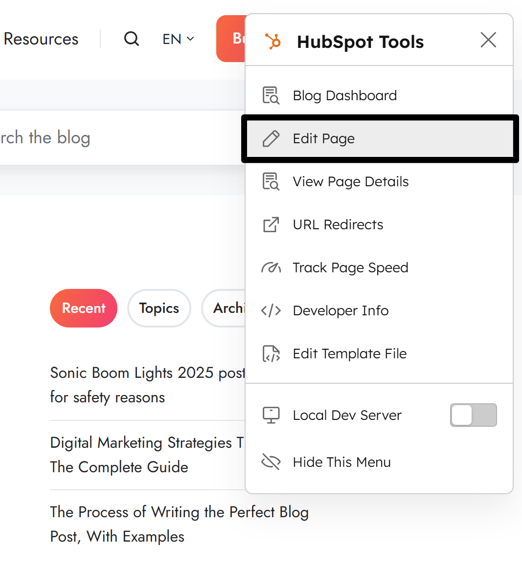Select Edit Page in HubSpot Tools
522x569 pixels.
point(380,139)
